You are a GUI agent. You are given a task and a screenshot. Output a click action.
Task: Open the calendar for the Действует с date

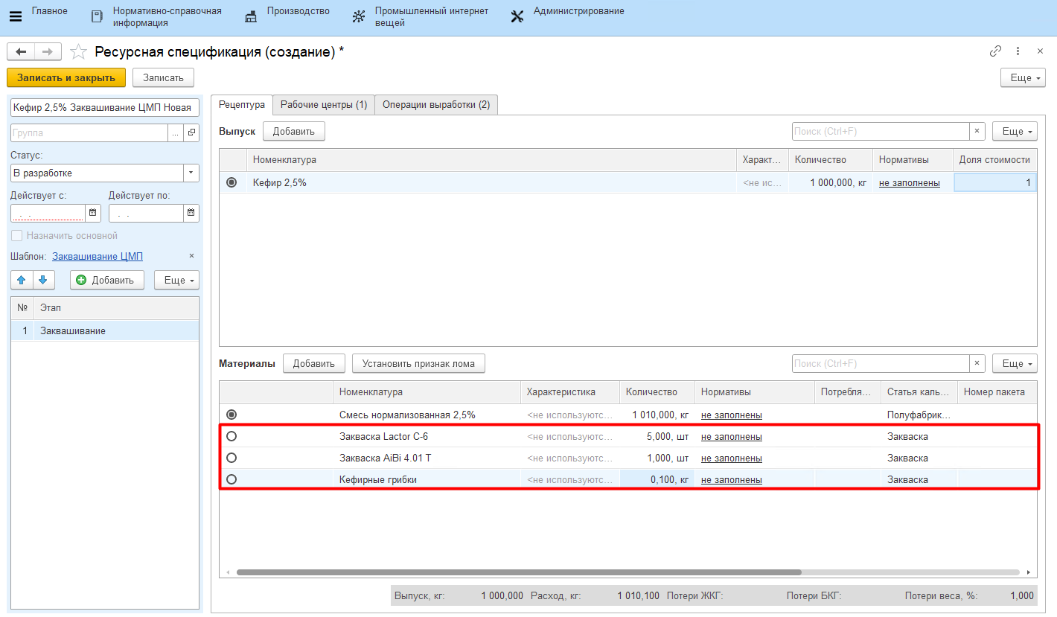click(x=93, y=213)
